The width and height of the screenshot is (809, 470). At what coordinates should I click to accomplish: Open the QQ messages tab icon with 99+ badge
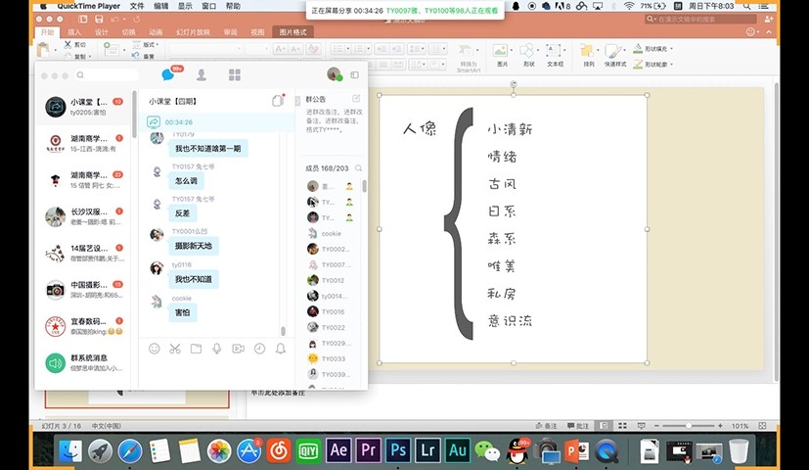168,74
